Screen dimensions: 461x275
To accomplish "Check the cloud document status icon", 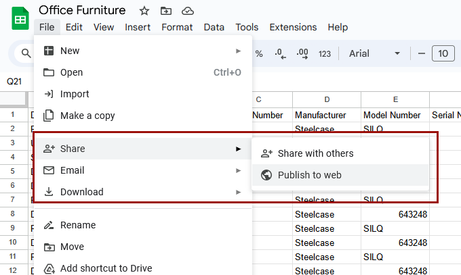I will pyautogui.click(x=188, y=11).
